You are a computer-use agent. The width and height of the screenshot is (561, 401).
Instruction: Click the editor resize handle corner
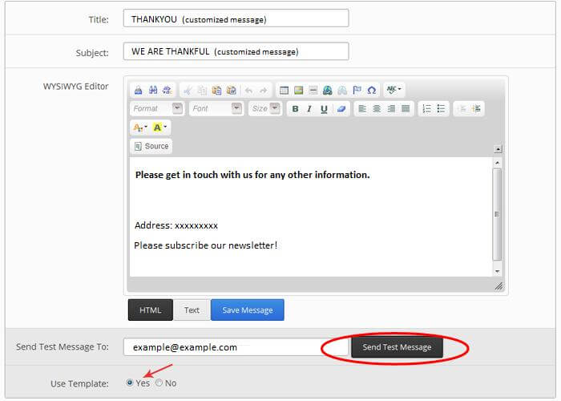click(498, 286)
